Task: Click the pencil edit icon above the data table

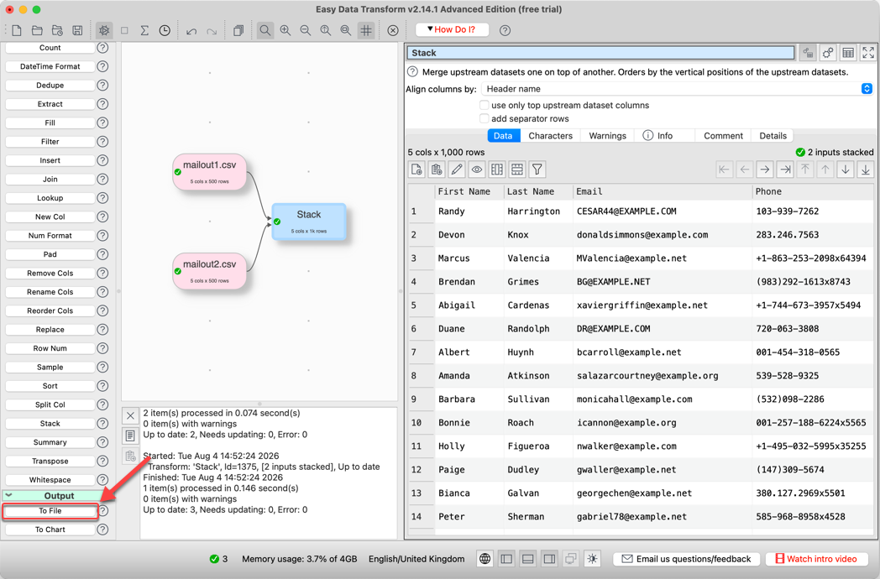Action: (x=457, y=170)
